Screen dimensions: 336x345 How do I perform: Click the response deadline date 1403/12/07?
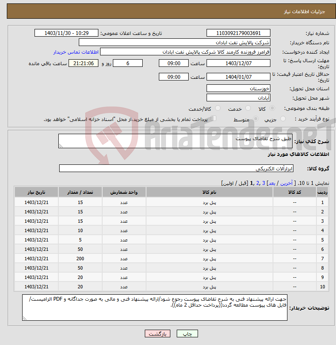click(x=238, y=63)
